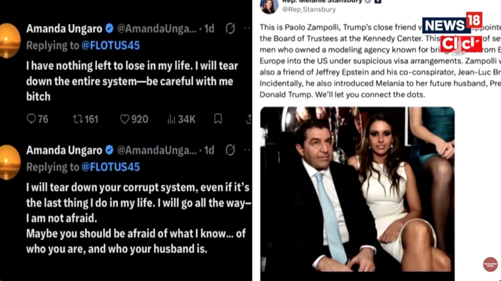
Task: Click the reply icon showing 76 comments
Action: (31, 119)
